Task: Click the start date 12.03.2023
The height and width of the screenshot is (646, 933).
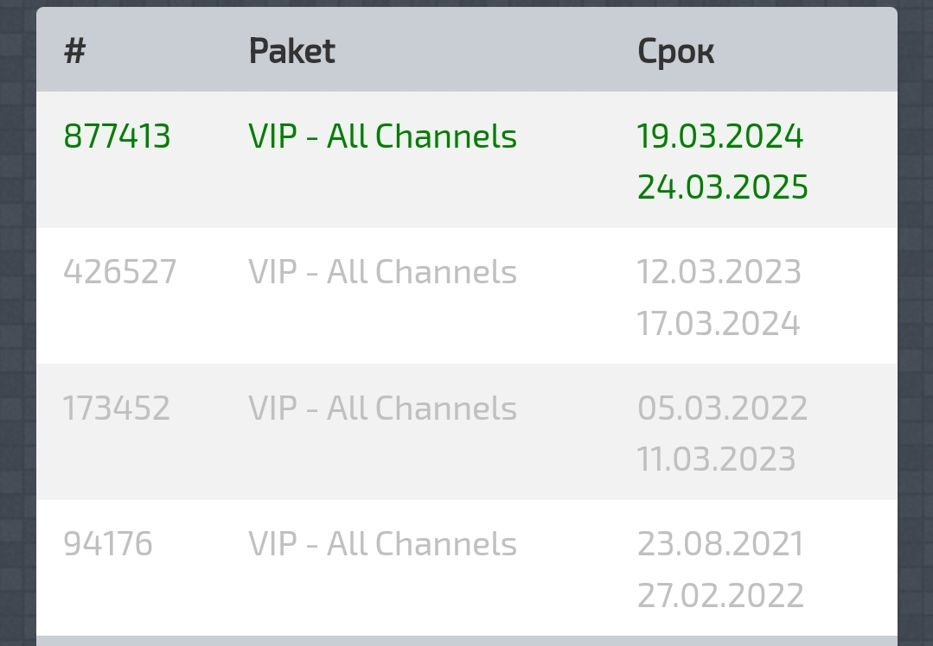Action: [719, 272]
